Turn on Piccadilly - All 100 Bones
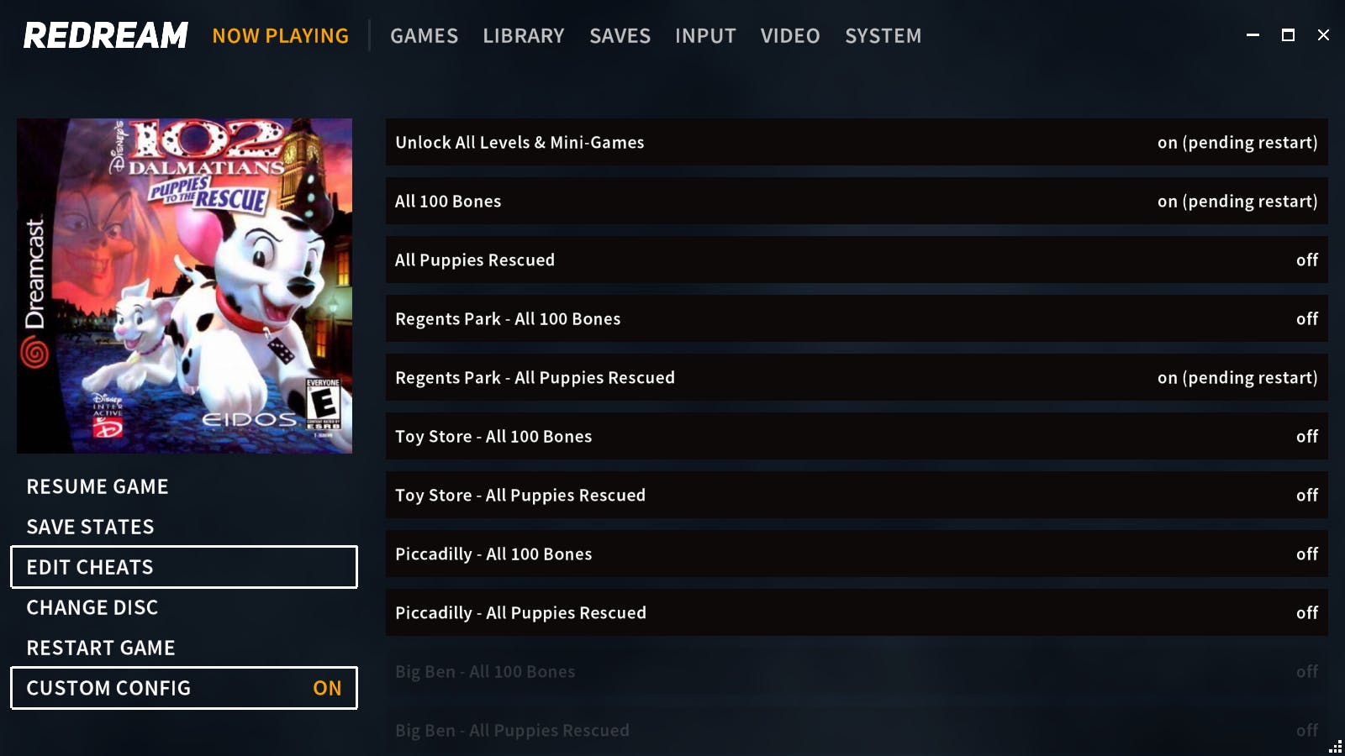Image resolution: width=1345 pixels, height=756 pixels. pos(857,554)
